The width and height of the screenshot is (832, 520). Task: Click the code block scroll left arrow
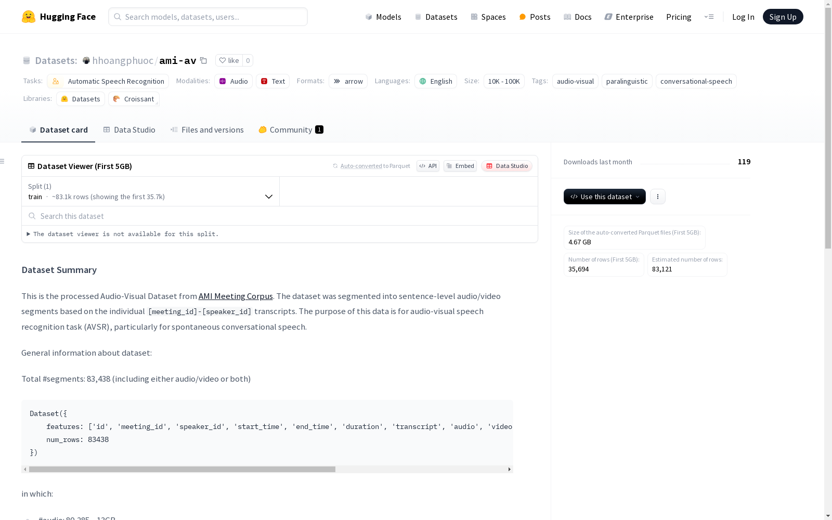coord(25,469)
